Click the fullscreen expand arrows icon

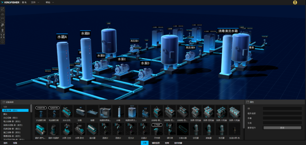[x=3, y=36]
